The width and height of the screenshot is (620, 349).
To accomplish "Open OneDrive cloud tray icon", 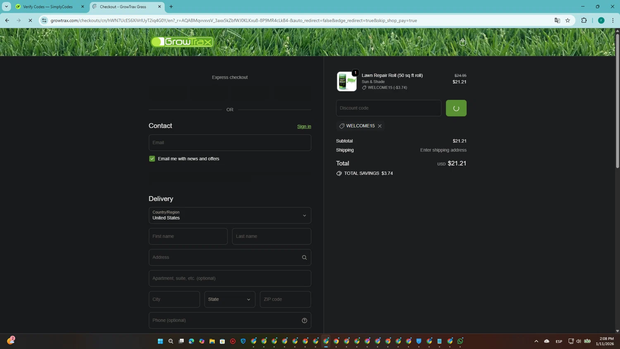I will point(546,341).
